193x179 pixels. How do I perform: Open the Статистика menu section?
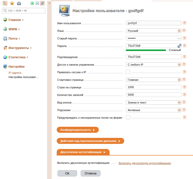click(x=17, y=57)
